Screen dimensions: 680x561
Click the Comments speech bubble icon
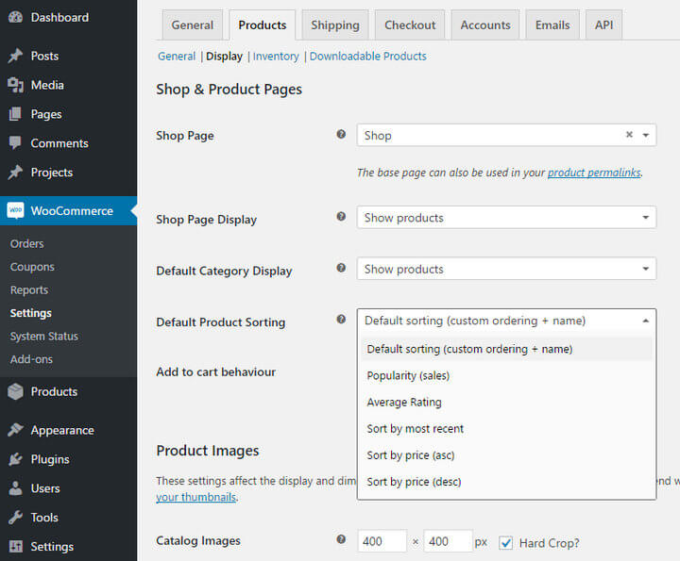click(x=16, y=143)
